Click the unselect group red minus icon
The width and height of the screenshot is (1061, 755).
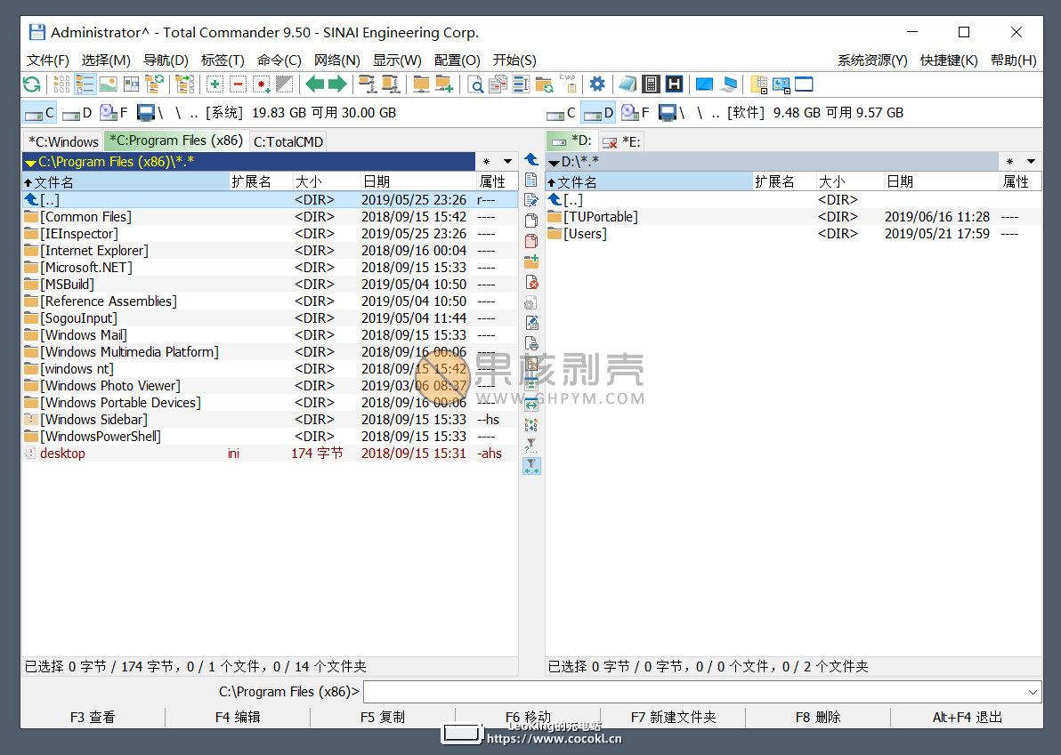pos(239,84)
